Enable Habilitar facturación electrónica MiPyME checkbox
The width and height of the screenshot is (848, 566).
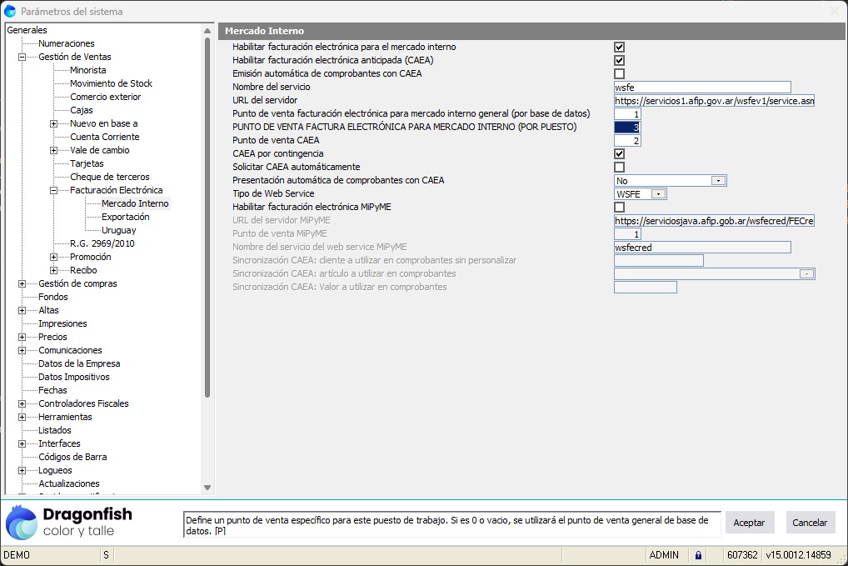(x=619, y=208)
